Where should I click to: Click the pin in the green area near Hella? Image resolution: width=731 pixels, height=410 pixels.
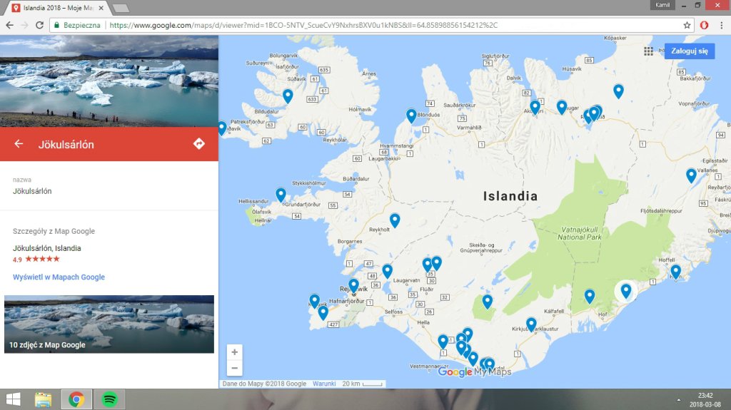[x=487, y=302]
